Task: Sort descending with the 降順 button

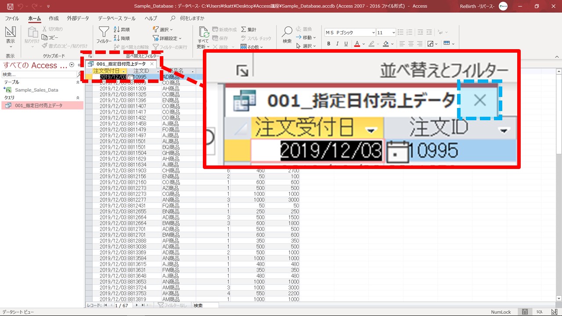Action: coord(122,38)
